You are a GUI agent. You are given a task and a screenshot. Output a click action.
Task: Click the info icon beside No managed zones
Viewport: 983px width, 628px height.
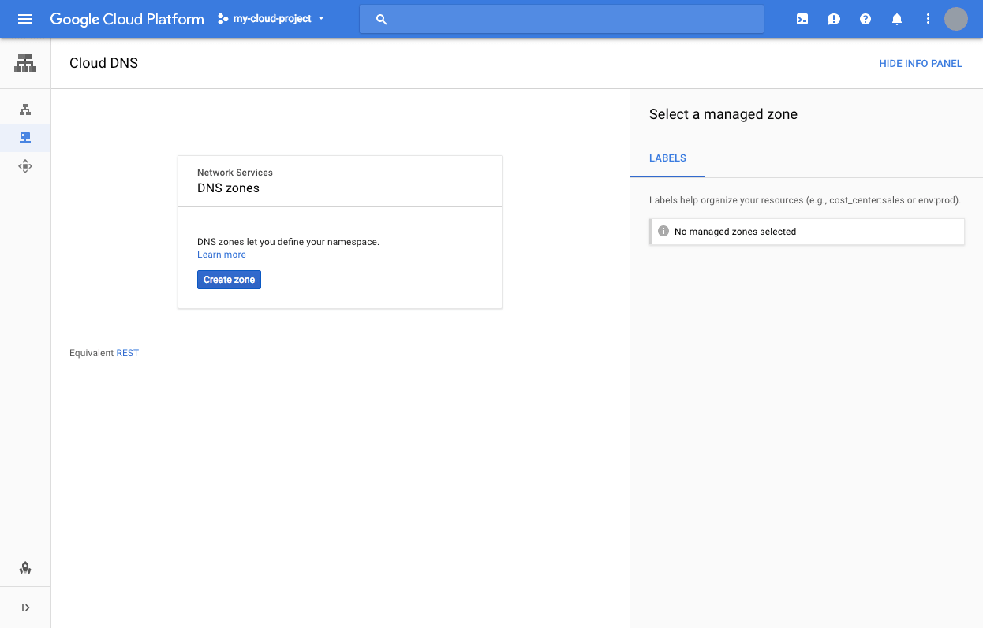(663, 232)
